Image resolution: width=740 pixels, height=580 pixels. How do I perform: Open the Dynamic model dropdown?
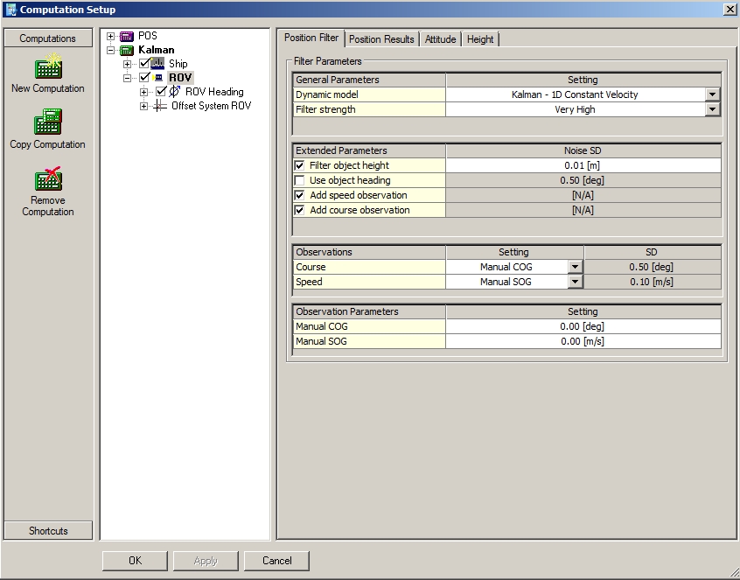click(712, 94)
